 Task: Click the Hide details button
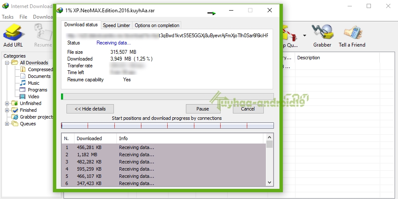click(90, 109)
